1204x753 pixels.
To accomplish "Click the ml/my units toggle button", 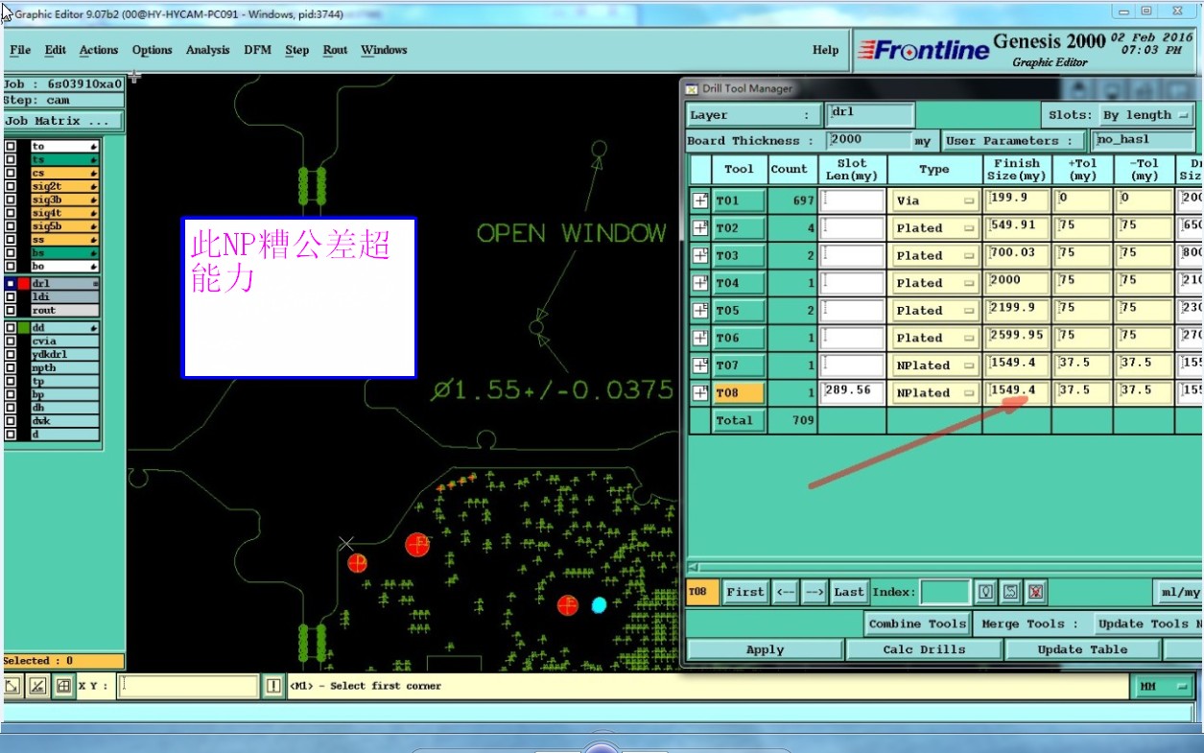I will (1179, 592).
